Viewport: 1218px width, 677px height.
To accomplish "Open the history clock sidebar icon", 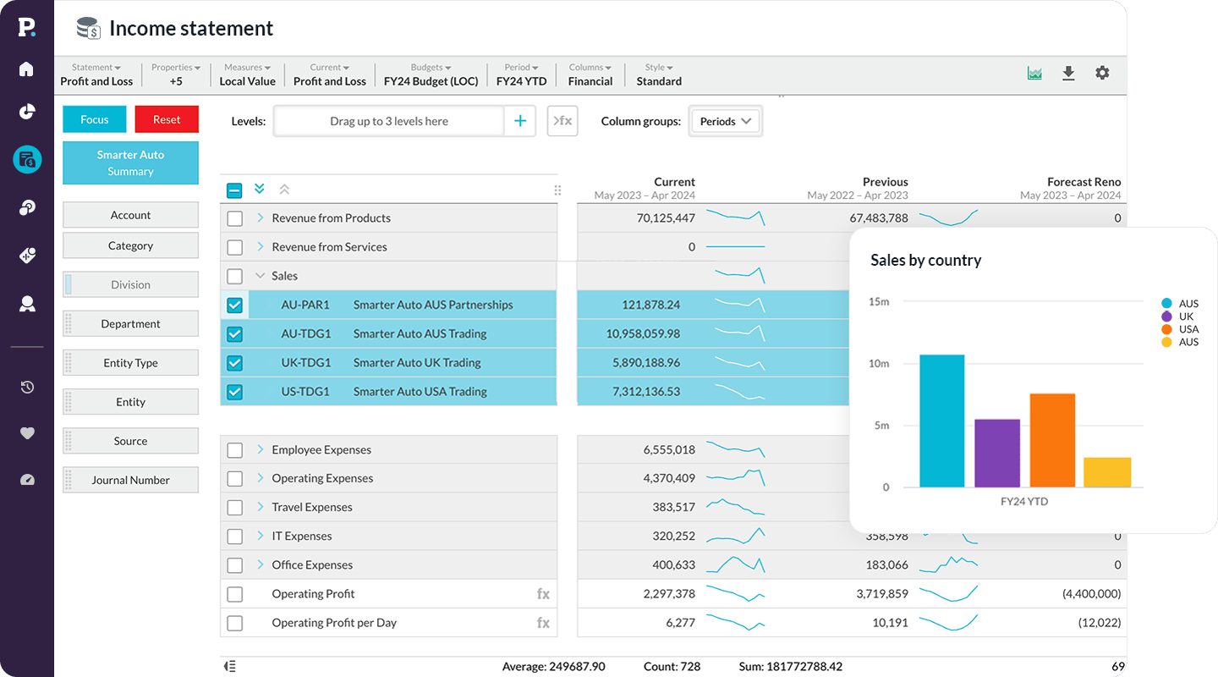I will click(x=27, y=388).
